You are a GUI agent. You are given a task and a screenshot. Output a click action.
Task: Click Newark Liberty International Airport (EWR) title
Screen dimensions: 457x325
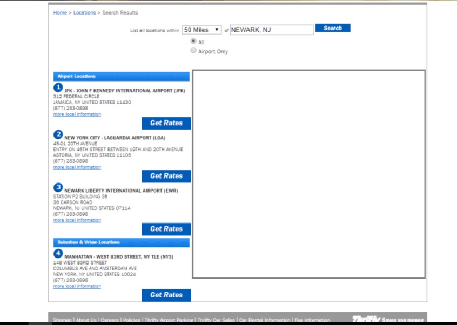pos(121,191)
